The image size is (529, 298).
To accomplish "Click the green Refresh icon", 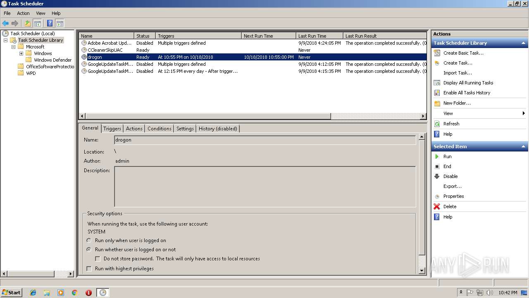I will [437, 124].
